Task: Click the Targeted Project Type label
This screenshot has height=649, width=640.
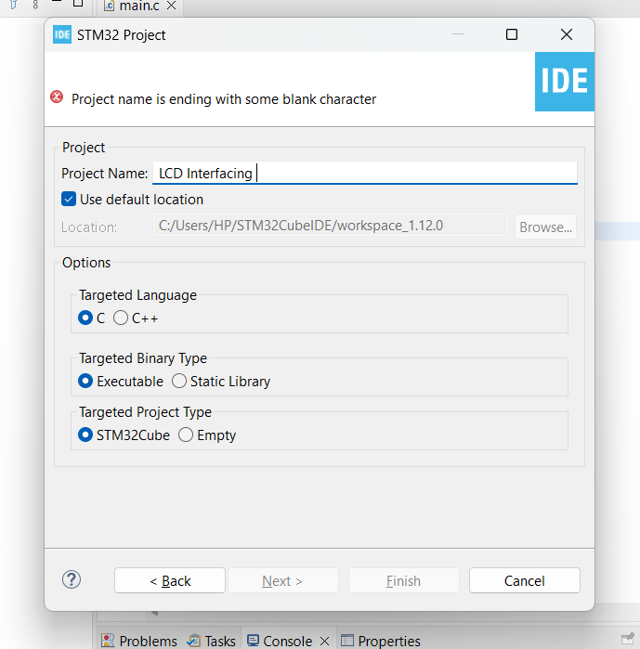Action: tap(145, 412)
